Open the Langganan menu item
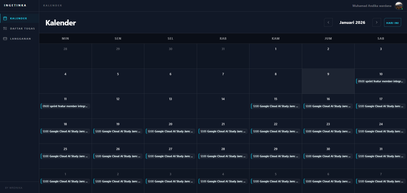The image size is (407, 193). pyautogui.click(x=20, y=39)
